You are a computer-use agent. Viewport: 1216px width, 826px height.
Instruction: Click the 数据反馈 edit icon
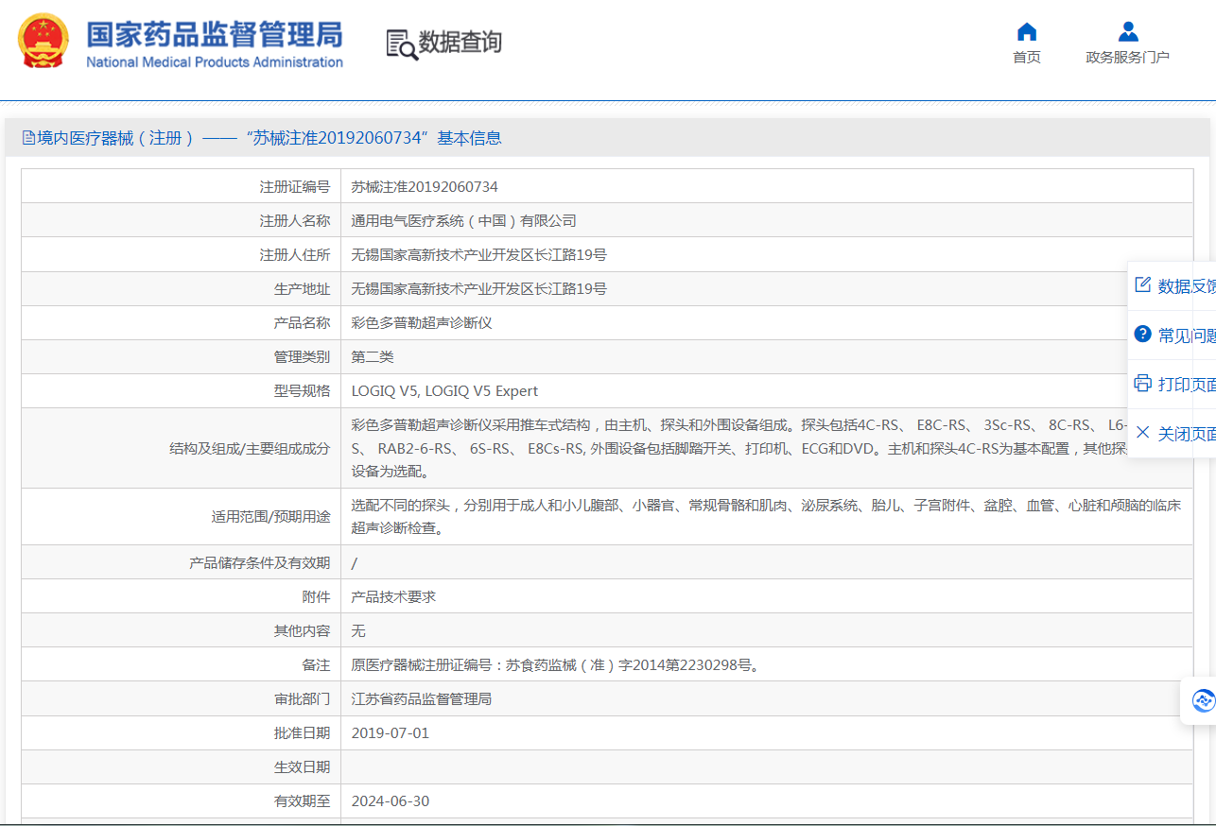tap(1142, 285)
